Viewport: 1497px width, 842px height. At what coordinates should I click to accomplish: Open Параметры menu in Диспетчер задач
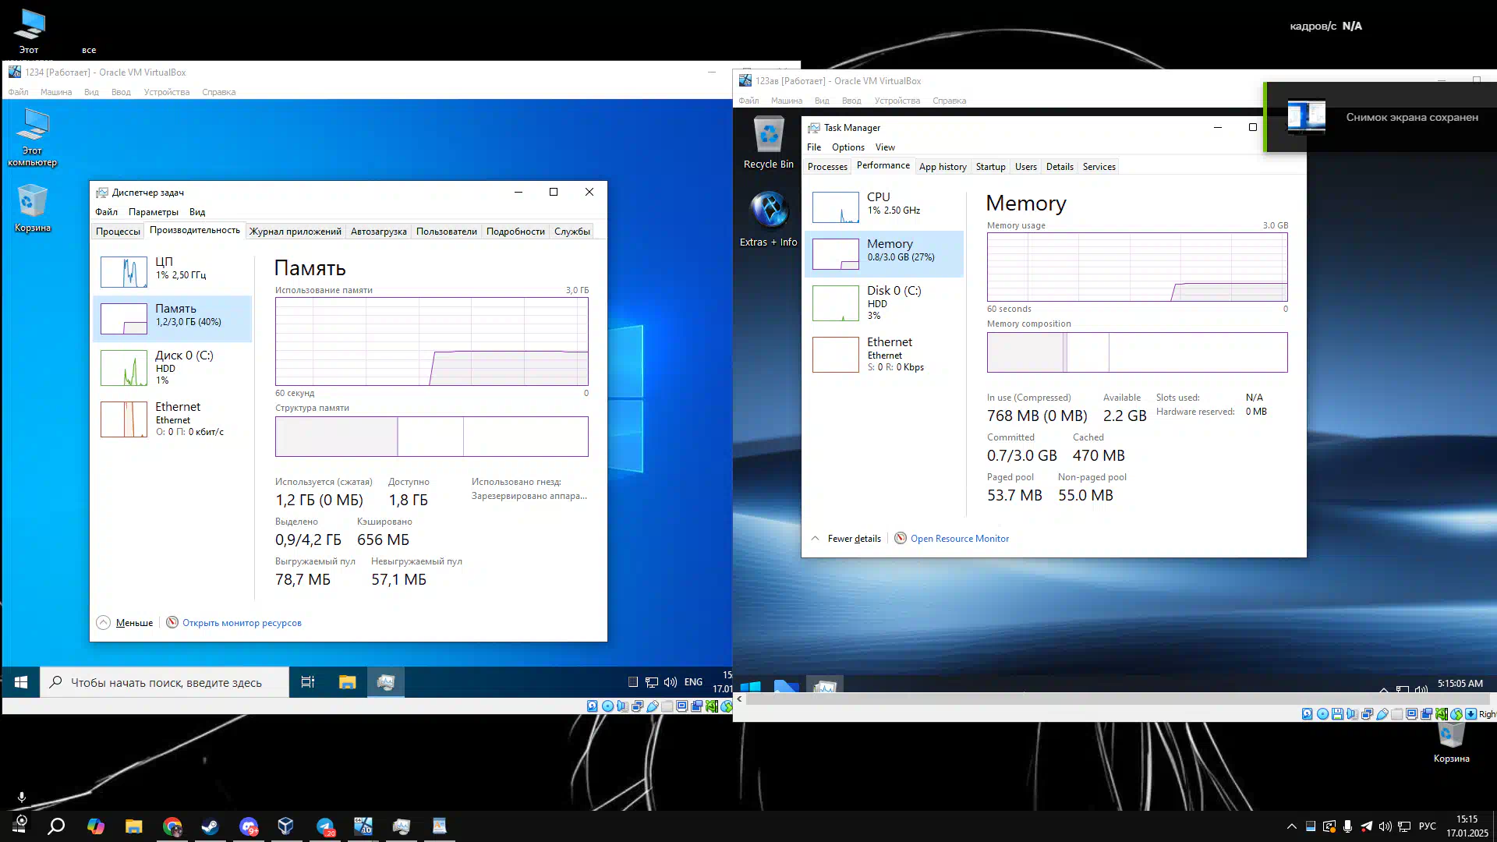tap(154, 212)
